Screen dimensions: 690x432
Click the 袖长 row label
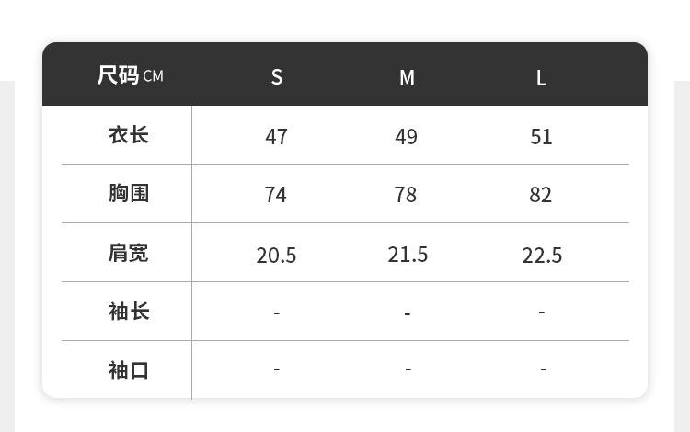(129, 312)
